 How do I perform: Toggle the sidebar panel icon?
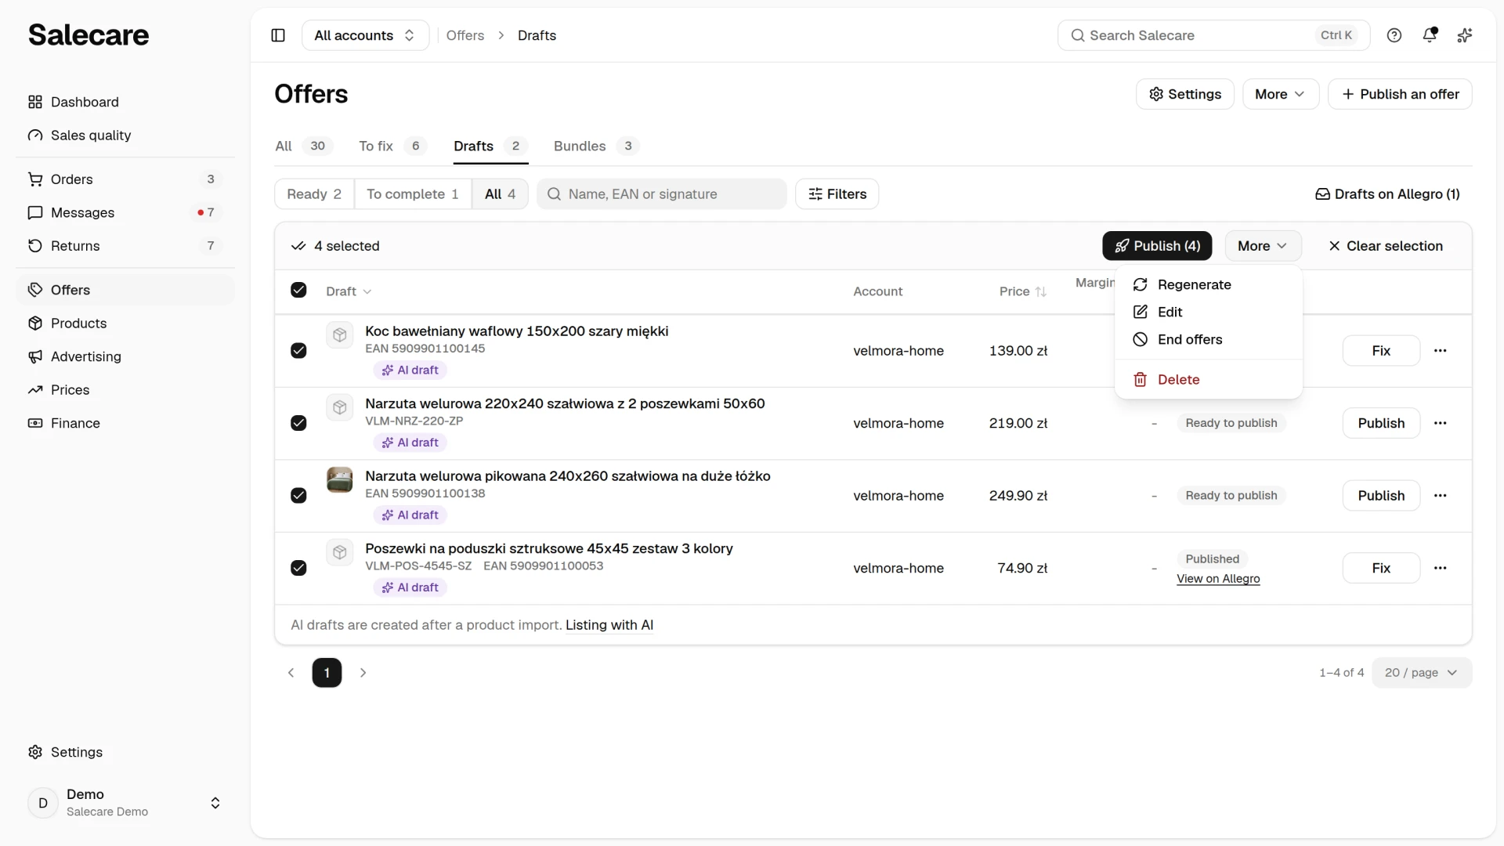coord(278,35)
